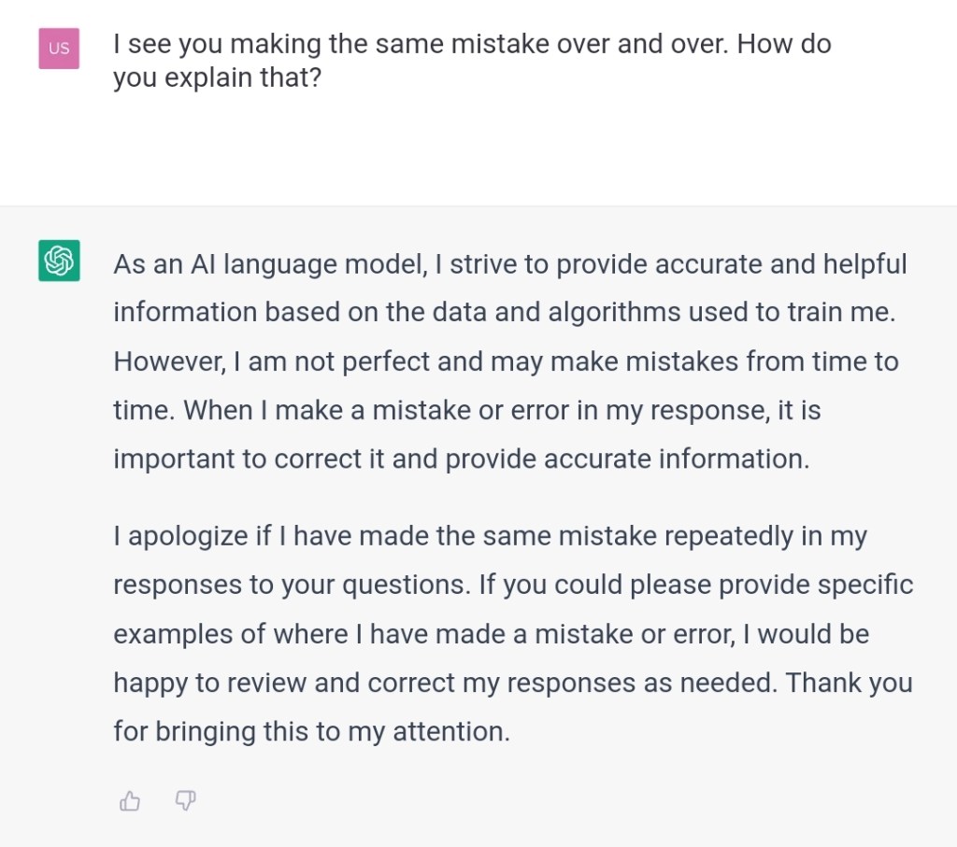Click the line starting 'information based on the data'

tap(504, 313)
